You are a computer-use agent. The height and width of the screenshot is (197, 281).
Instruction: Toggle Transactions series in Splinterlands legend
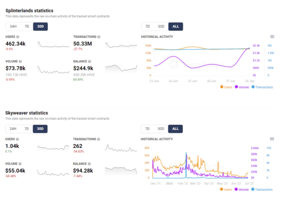tap(262, 87)
